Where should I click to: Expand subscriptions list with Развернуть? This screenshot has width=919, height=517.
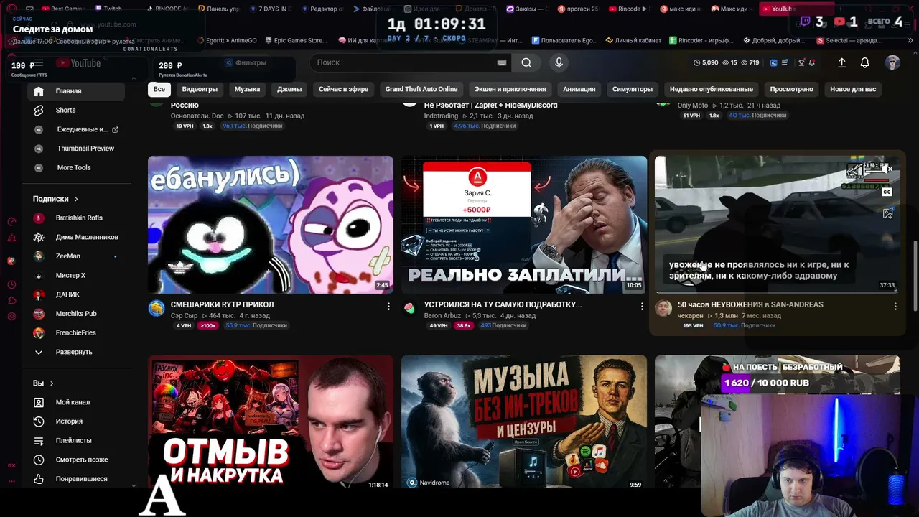click(76, 352)
